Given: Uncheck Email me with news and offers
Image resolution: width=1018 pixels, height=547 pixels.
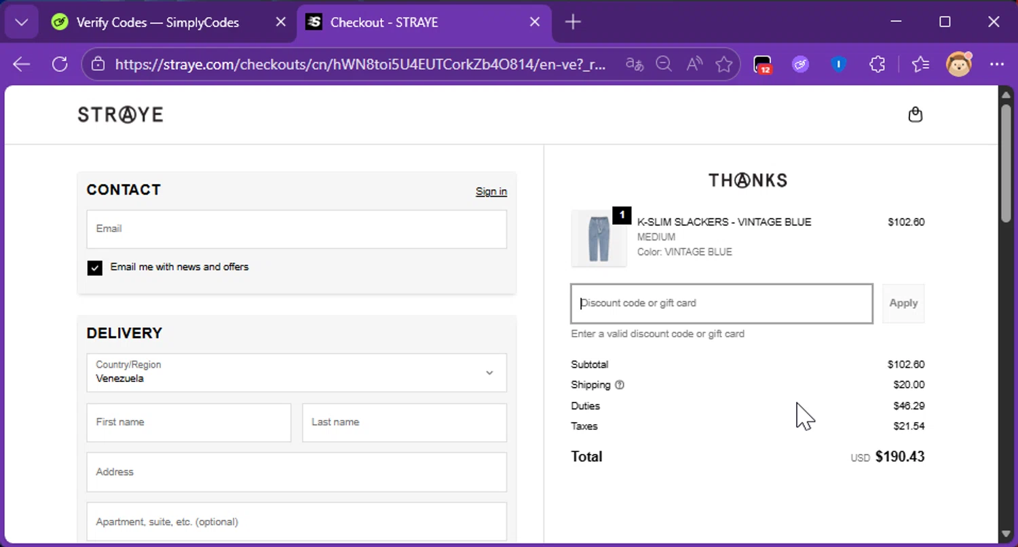Looking at the screenshot, I should point(95,267).
